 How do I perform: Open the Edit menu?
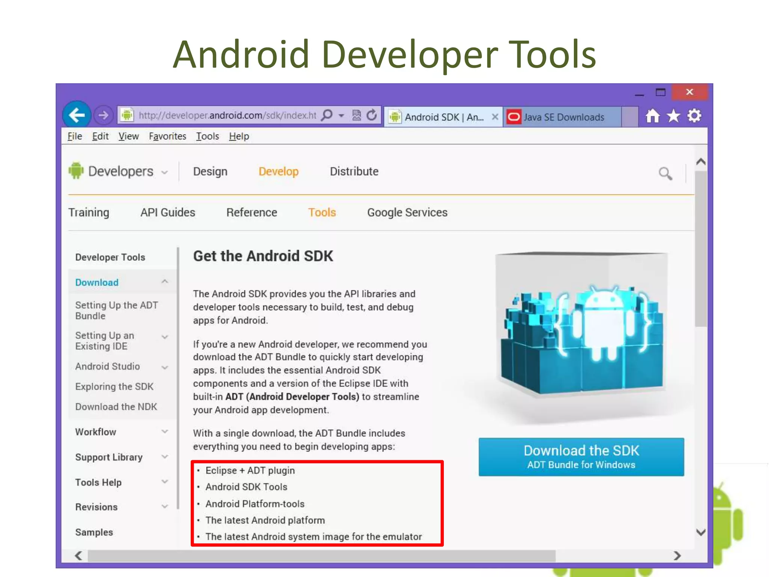(100, 136)
